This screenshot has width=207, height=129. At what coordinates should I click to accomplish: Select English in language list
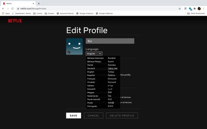pos(91,72)
